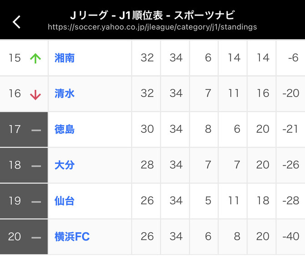Select the 横浜FC team link
Image resolution: width=305 pixels, height=261 pixels.
point(72,237)
